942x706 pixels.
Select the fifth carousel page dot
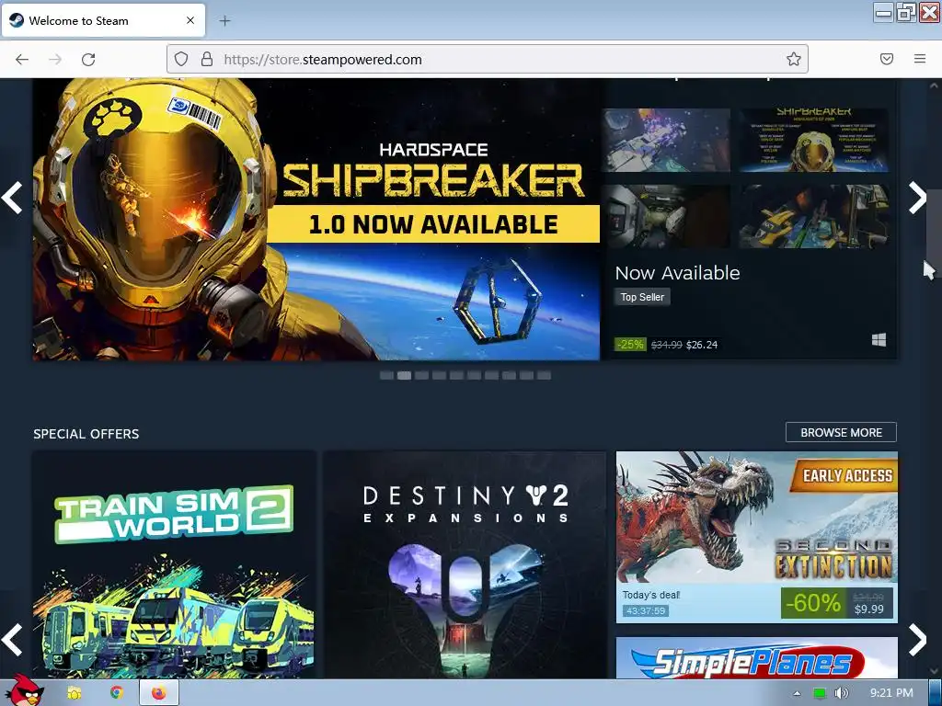tap(456, 376)
